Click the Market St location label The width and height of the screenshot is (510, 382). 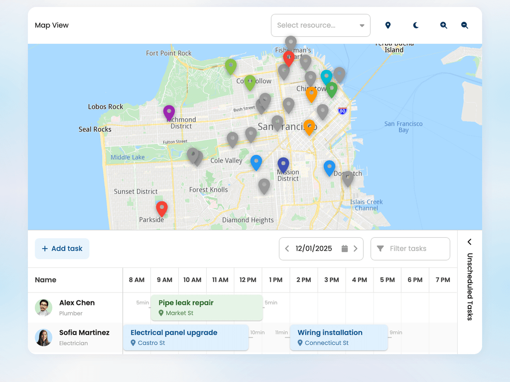point(179,313)
